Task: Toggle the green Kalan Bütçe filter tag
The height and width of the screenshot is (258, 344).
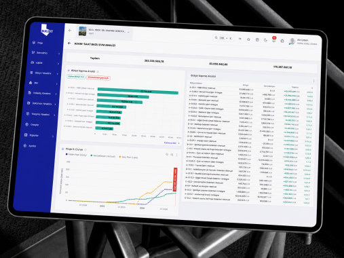Action: [76, 77]
